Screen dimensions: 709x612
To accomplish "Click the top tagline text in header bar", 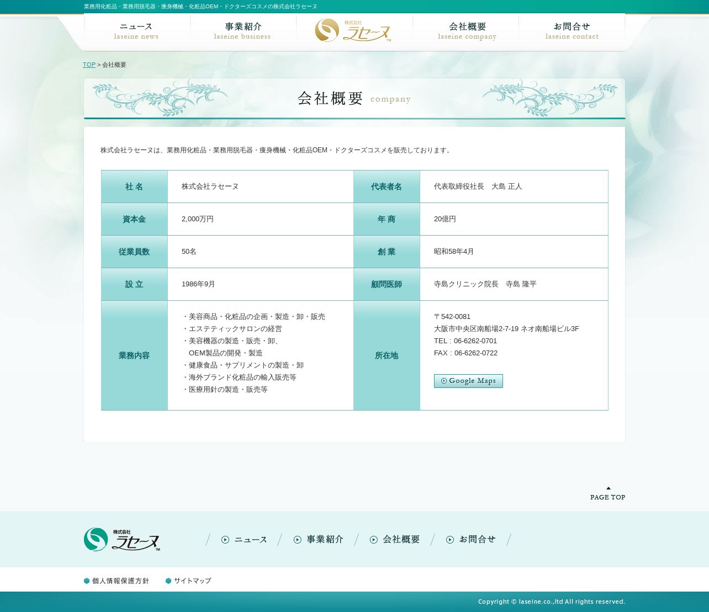I will [200, 7].
